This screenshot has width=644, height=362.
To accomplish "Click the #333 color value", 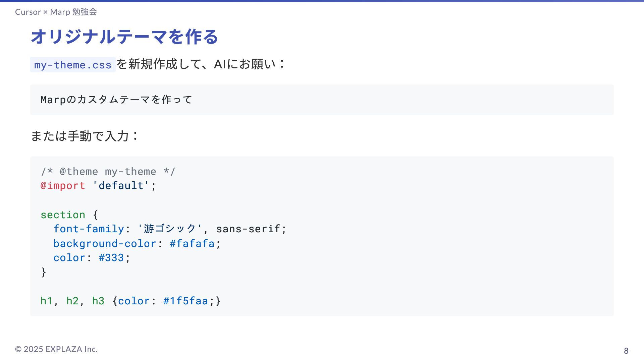I will coord(111,258).
